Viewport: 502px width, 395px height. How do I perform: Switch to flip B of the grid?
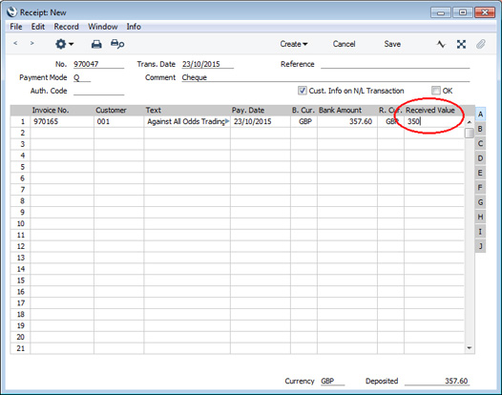[480, 129]
